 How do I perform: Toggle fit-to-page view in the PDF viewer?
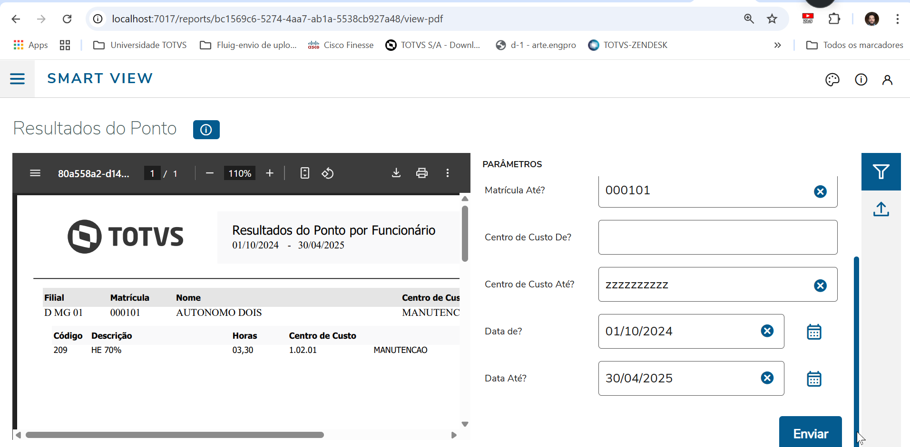[305, 173]
